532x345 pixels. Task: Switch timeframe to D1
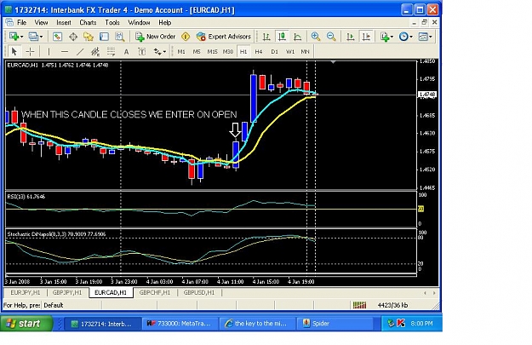tap(274, 52)
